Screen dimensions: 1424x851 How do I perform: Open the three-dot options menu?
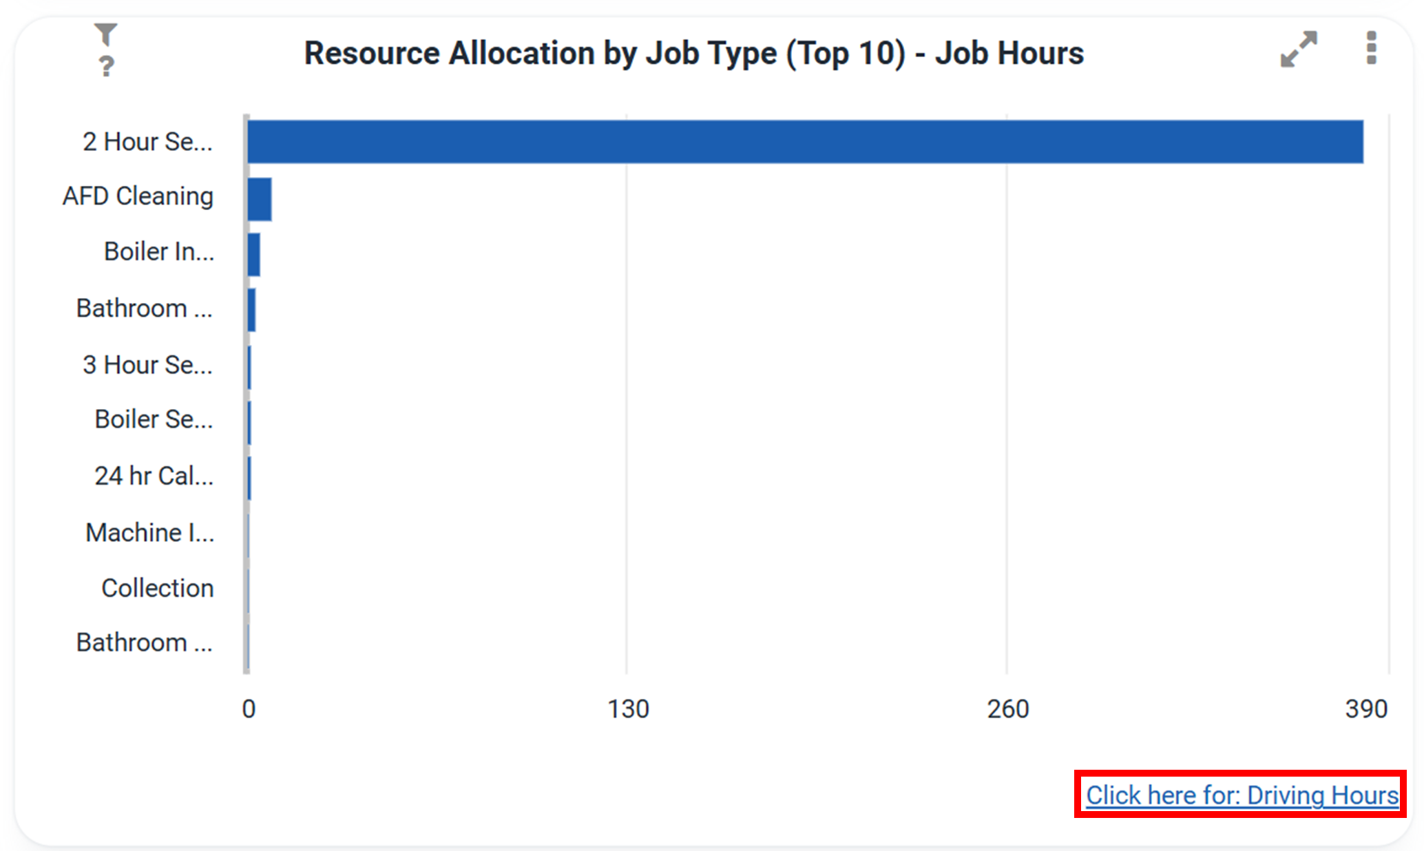[1371, 48]
